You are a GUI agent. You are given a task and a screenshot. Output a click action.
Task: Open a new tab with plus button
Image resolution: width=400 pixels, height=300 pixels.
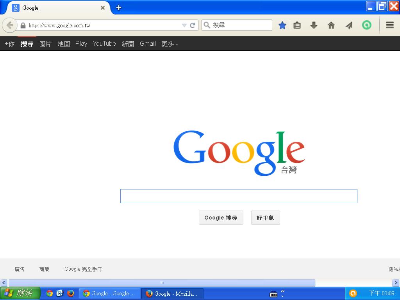[x=119, y=8]
